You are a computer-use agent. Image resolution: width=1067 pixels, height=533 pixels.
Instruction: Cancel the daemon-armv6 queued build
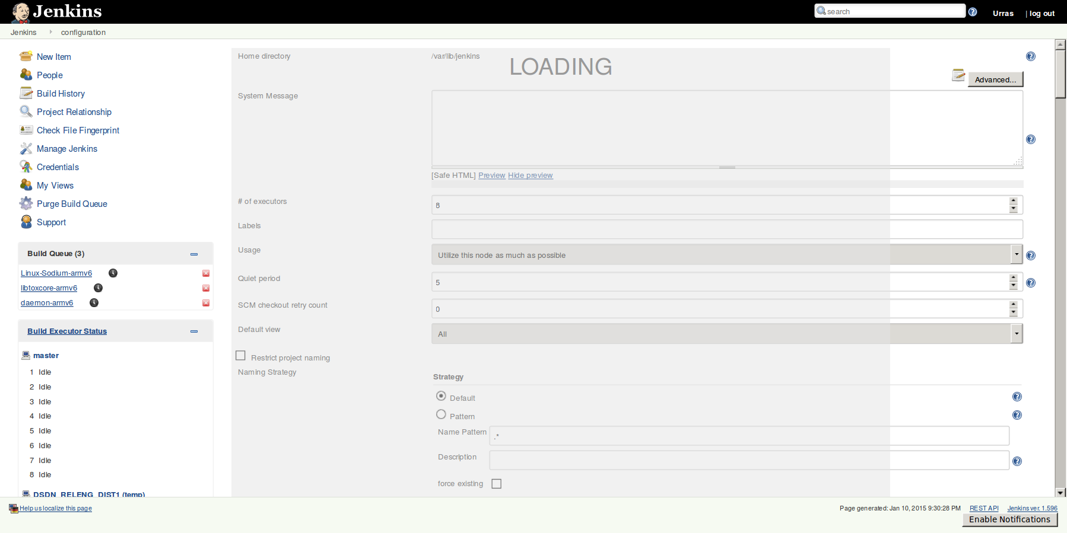[x=206, y=303]
